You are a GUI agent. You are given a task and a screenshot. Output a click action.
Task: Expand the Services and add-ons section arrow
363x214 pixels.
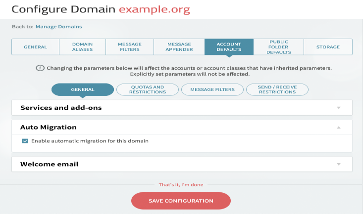338,108
